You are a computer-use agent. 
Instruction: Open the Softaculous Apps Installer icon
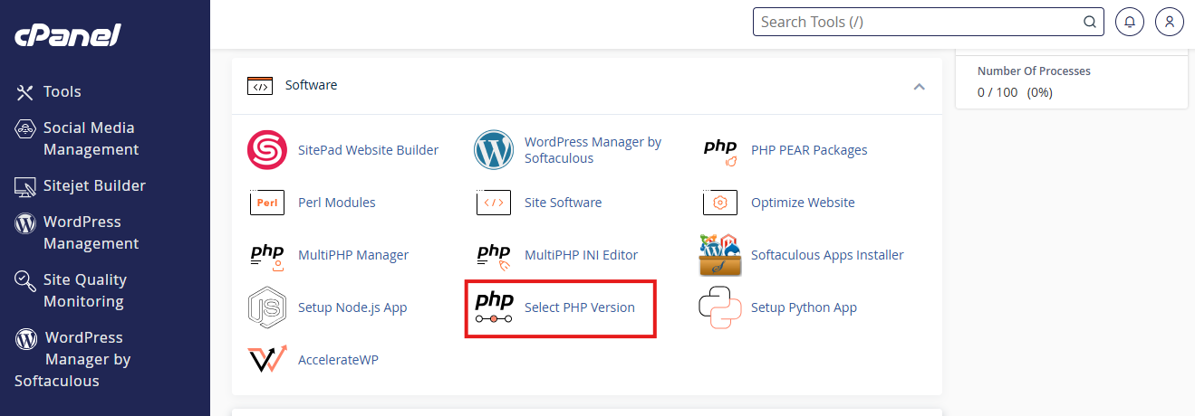pos(720,255)
